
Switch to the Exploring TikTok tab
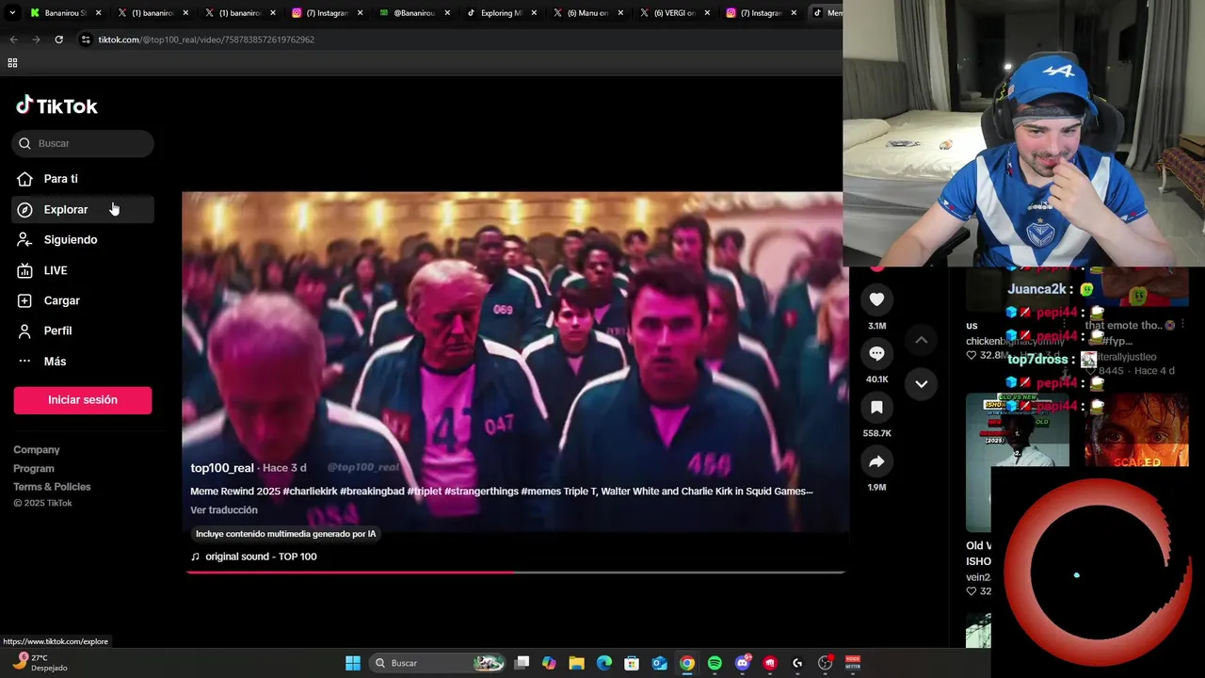point(501,13)
